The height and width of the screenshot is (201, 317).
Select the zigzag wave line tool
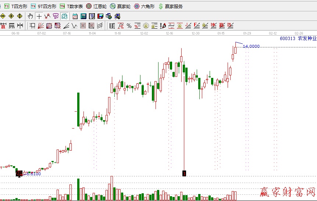(x=75, y=26)
